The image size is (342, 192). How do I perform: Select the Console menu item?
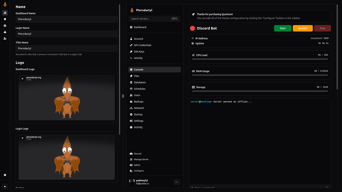(x=154, y=69)
